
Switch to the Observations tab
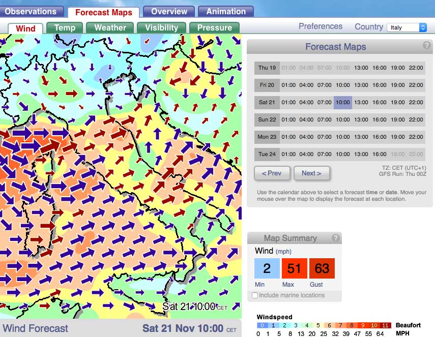(31, 11)
